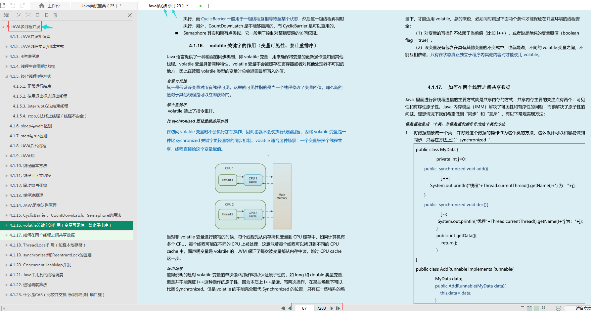
Task: Open bookmark 4.1.22 进程调度算法
Action: click(x=28, y=285)
